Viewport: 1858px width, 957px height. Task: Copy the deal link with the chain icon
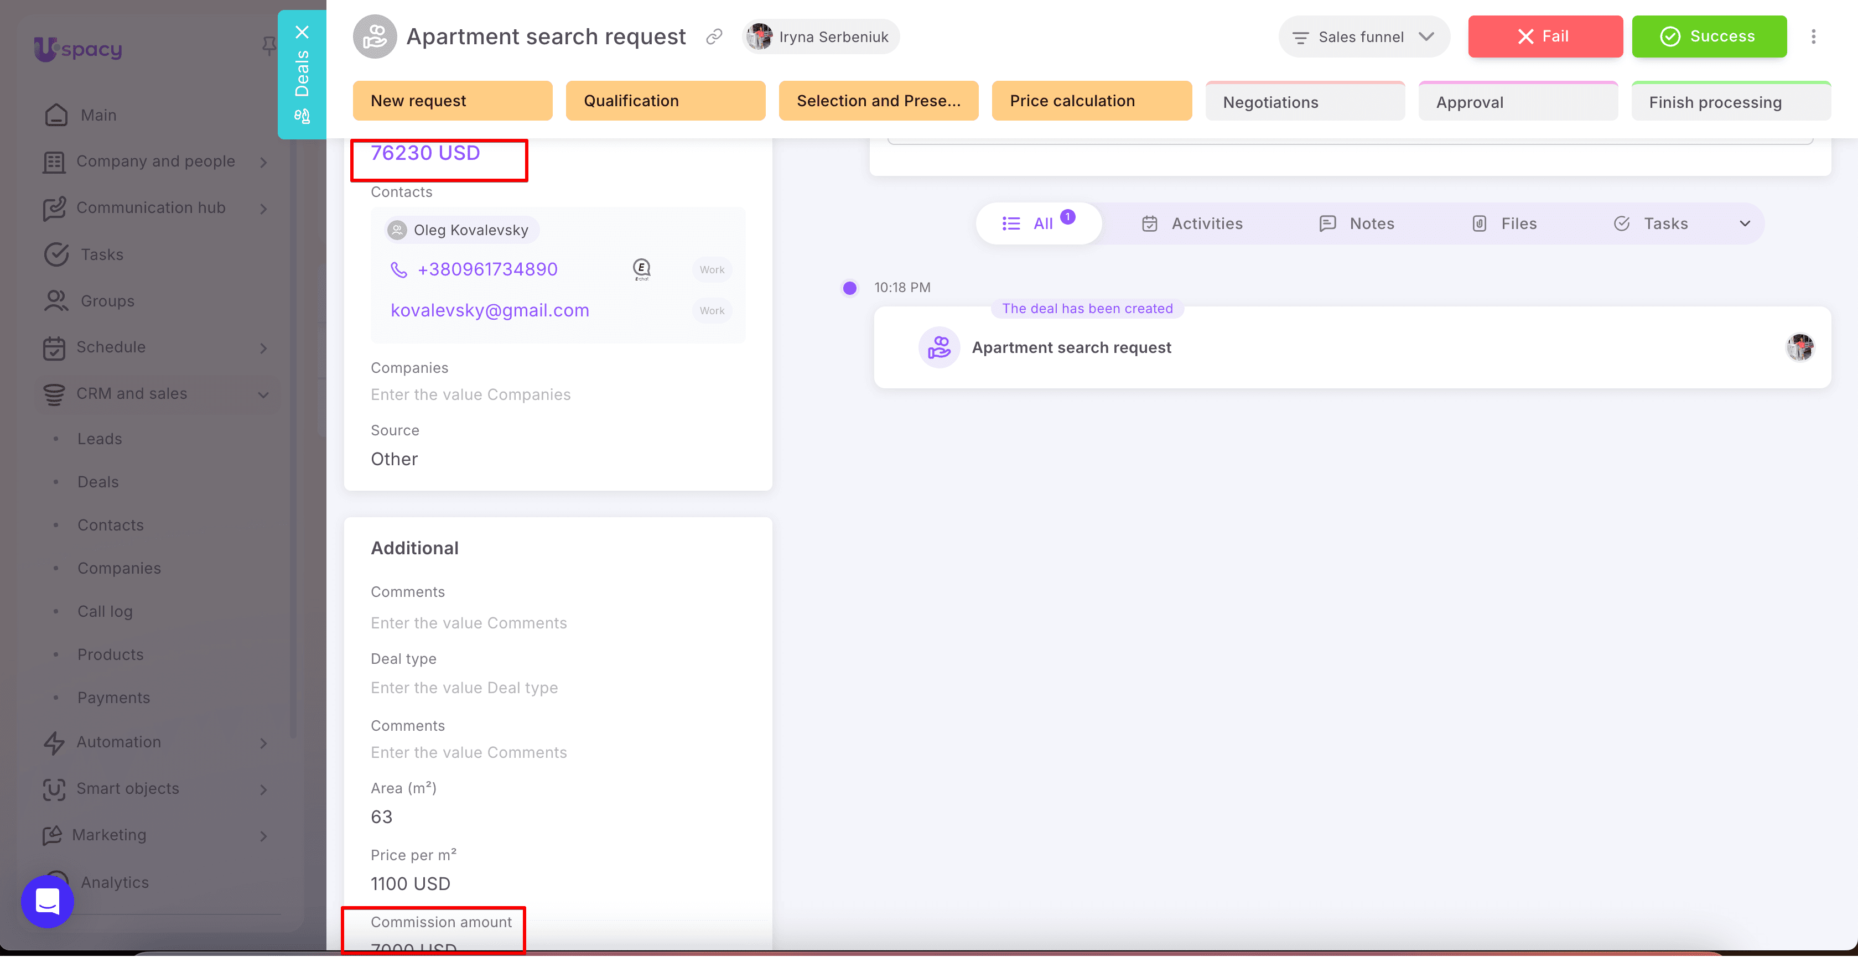pos(714,37)
